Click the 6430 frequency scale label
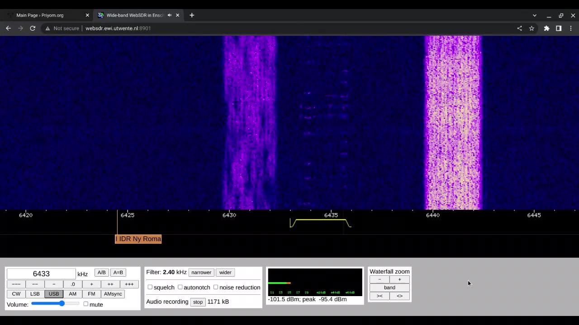This screenshot has width=579, height=325. [229, 215]
